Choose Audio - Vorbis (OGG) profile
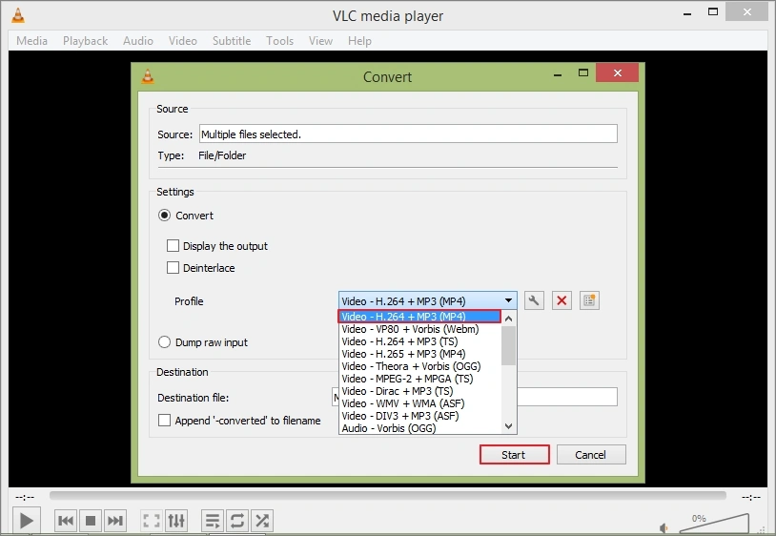This screenshot has width=776, height=536. tap(420, 428)
